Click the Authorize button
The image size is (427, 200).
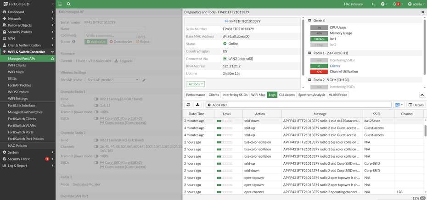(x=96, y=42)
